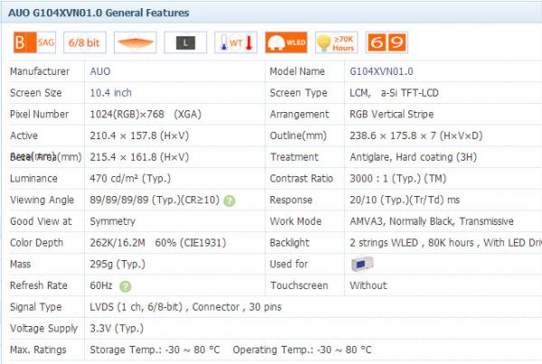Click the Treatment label

tap(294, 157)
